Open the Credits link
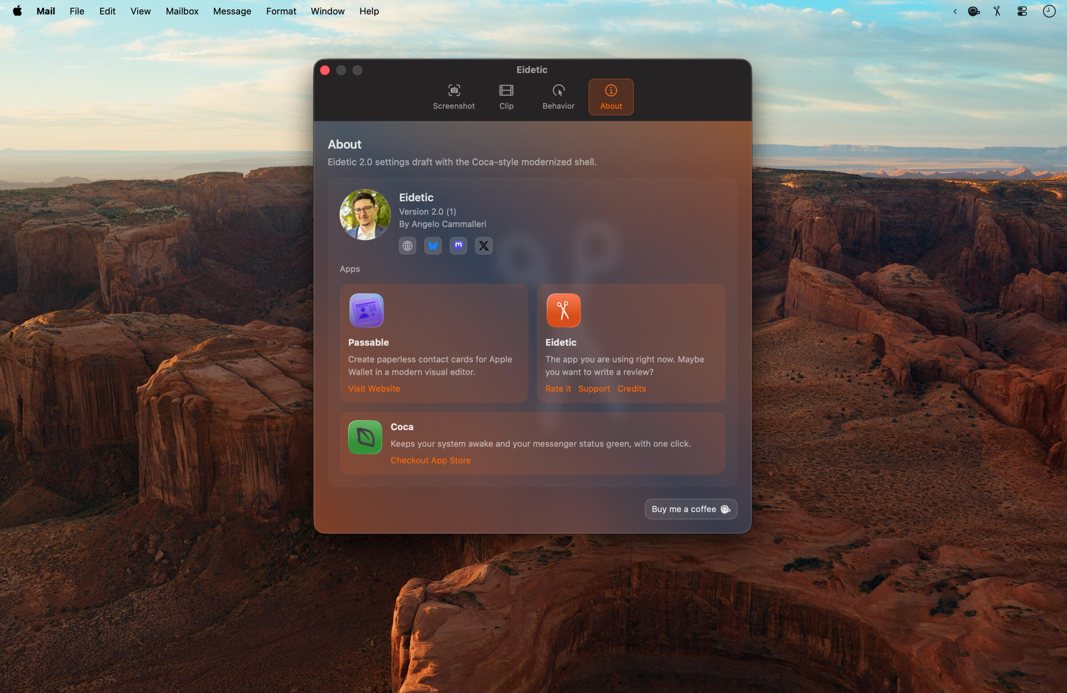The width and height of the screenshot is (1067, 693). [631, 389]
